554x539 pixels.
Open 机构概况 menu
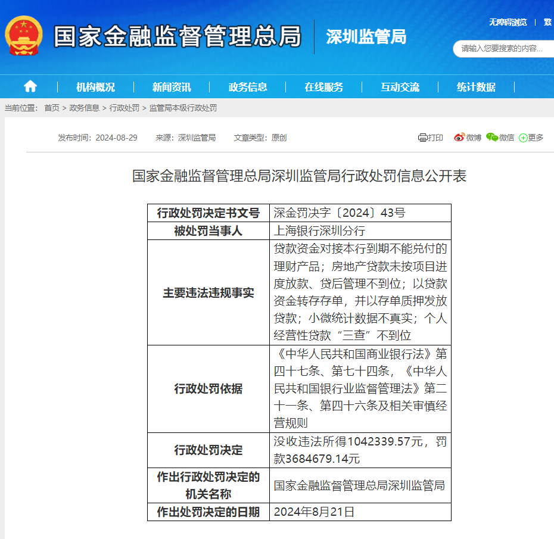click(x=95, y=87)
